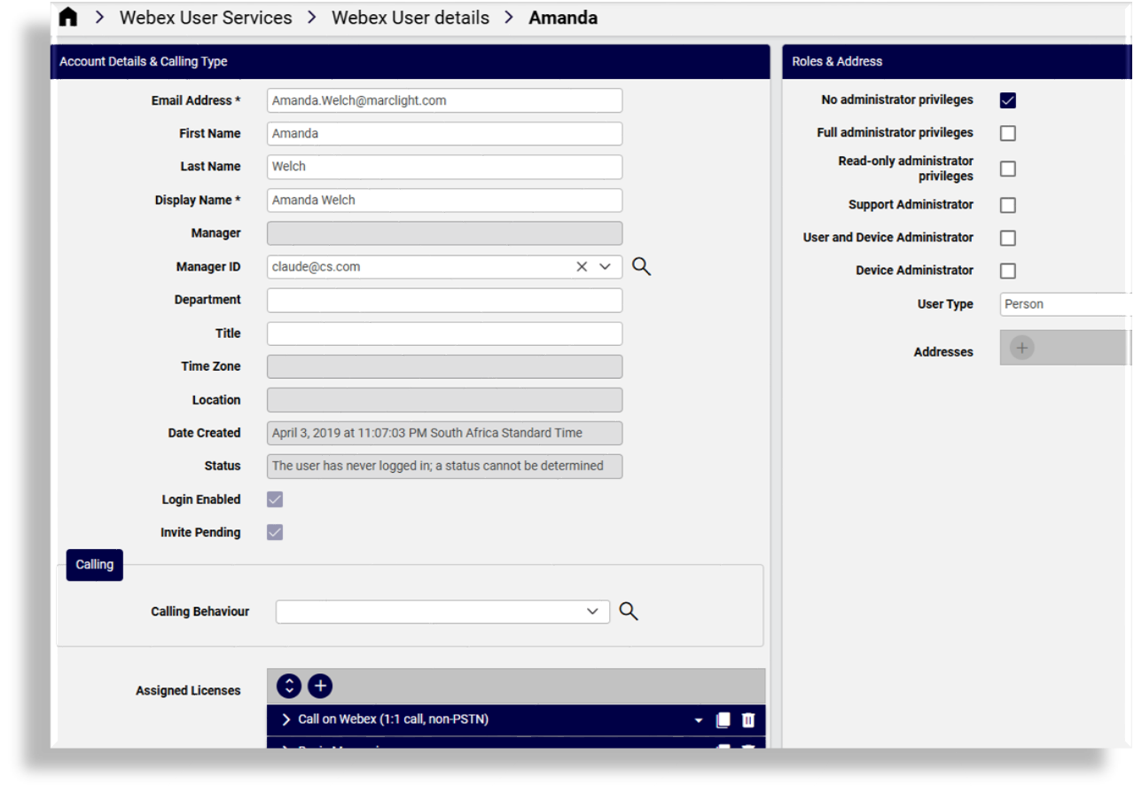
Task: Click the reorder licenses arrows icon
Action: tap(288, 686)
